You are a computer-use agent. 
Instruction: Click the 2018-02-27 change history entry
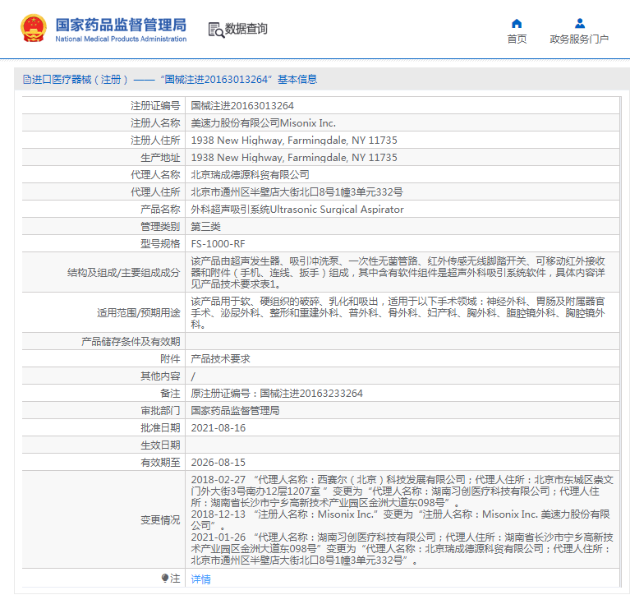pos(402,491)
